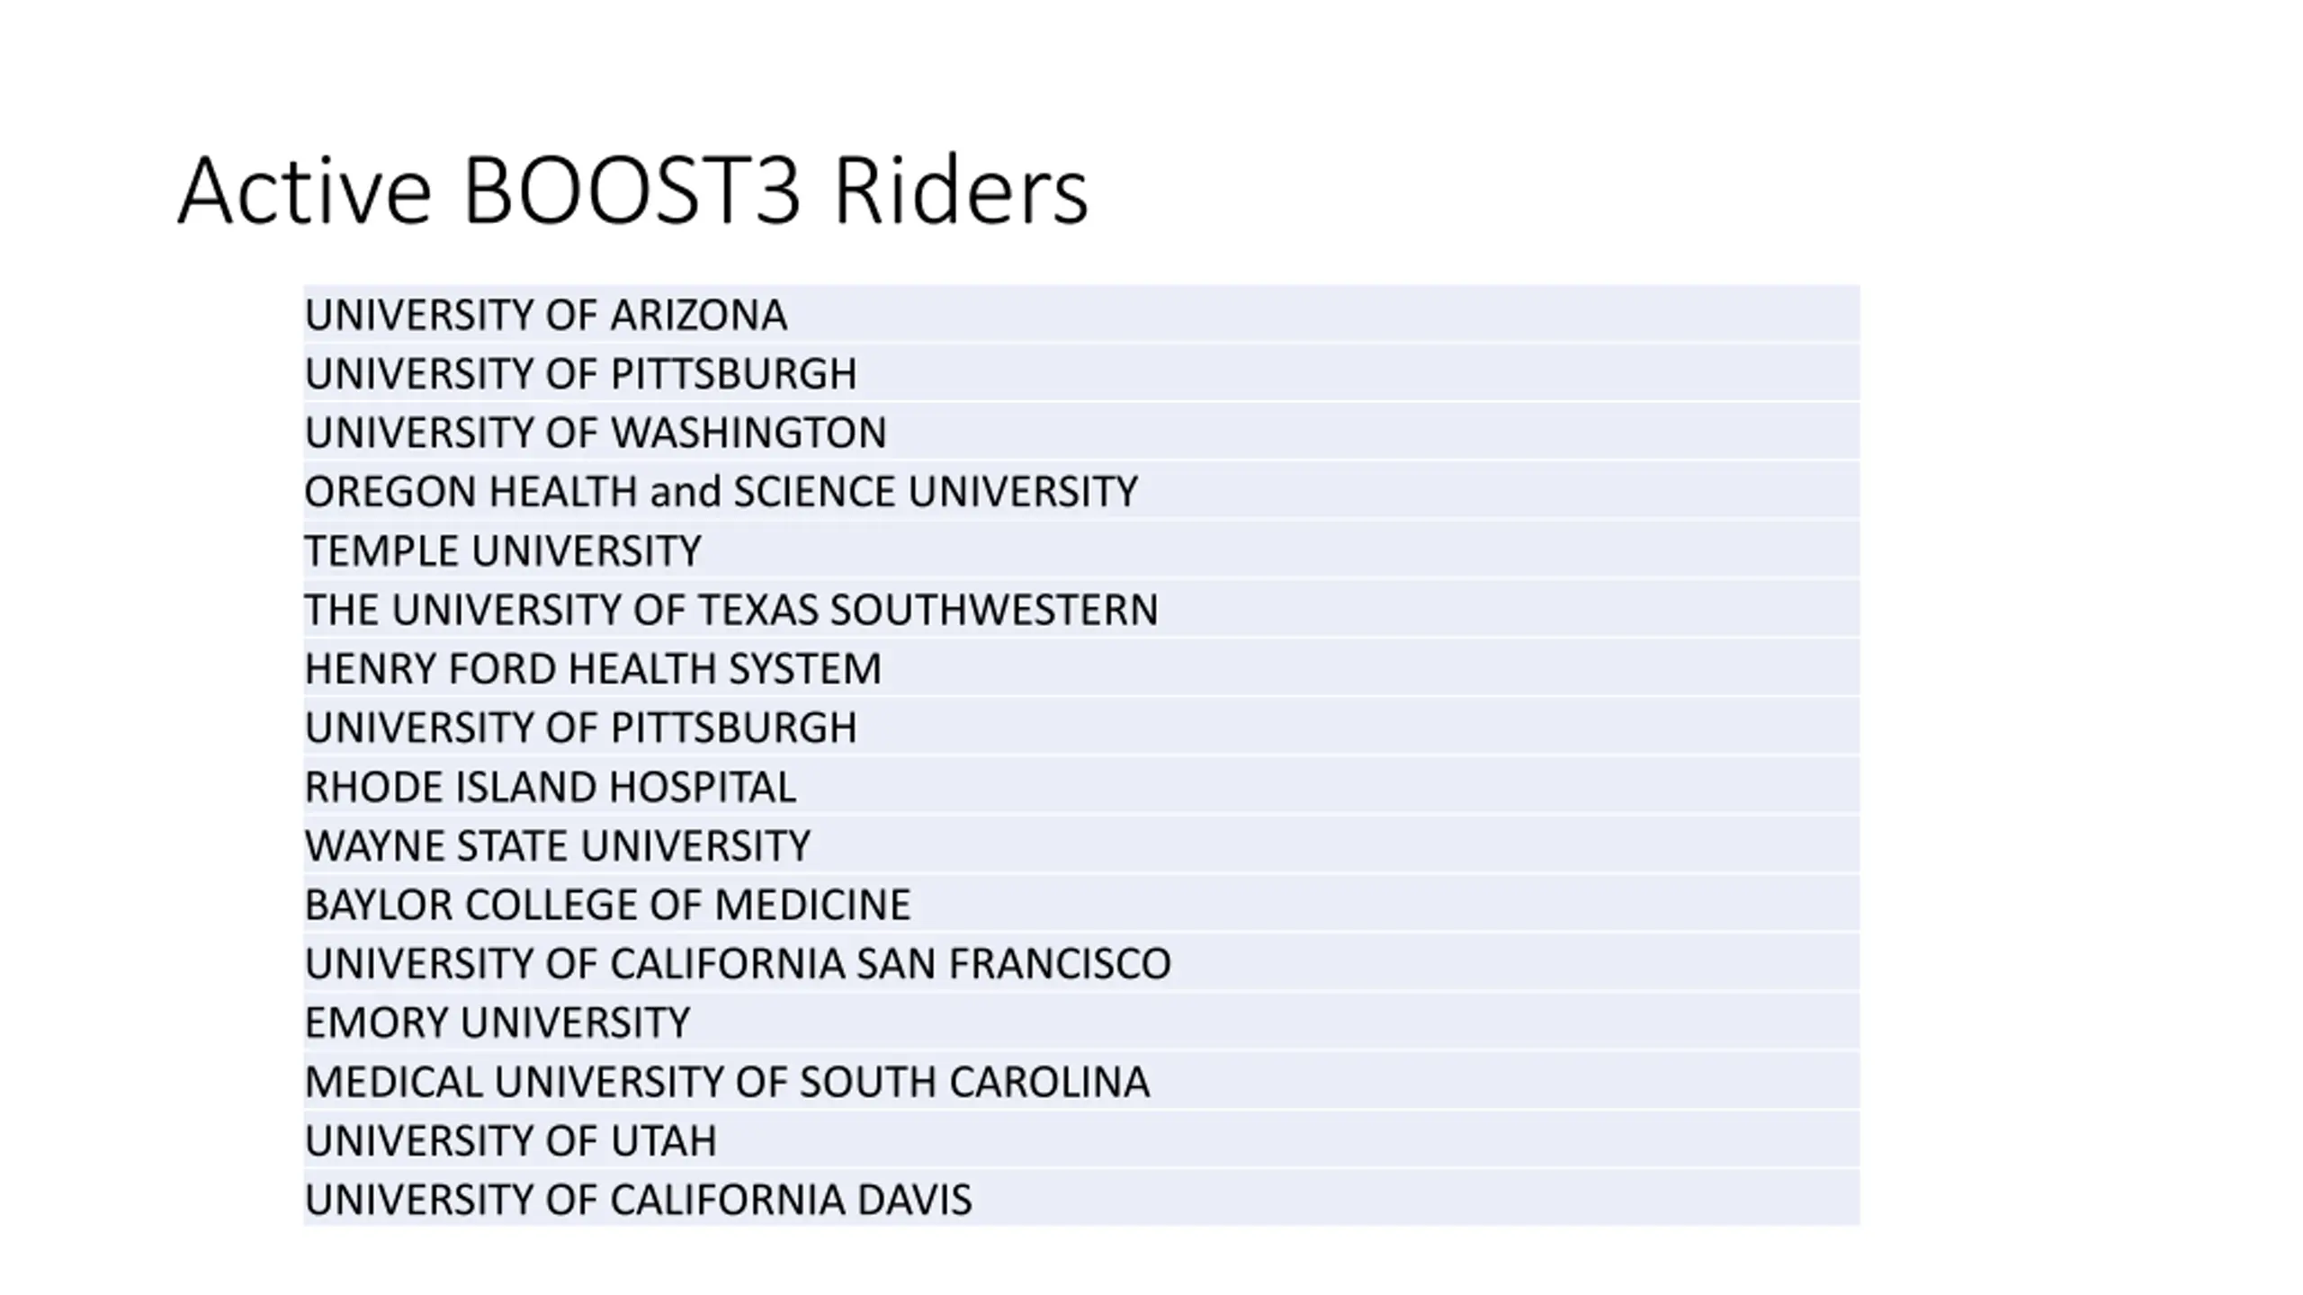This screenshot has width=2303, height=1295.
Task: Select Oregon Health and Science University row
Action: pos(1081,491)
